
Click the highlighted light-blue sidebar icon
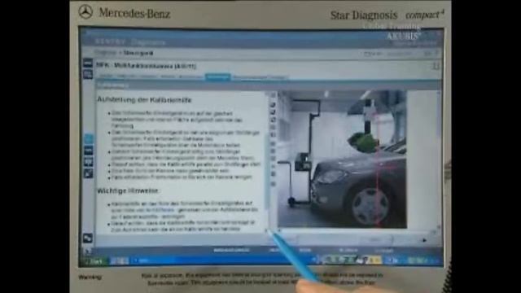point(88,138)
